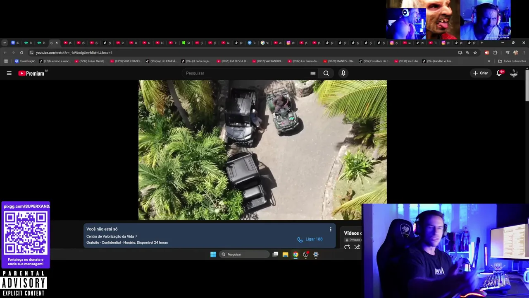The height and width of the screenshot is (298, 529).
Task: Open the media controls toolbar icon
Action: [x=507, y=53]
